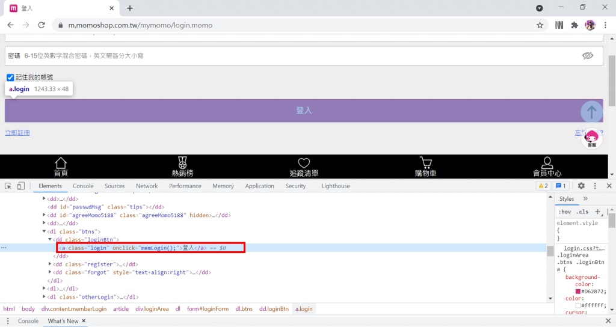The width and height of the screenshot is (616, 327).
Task: Select div.loginArea in the breadcrumb
Action: click(x=152, y=309)
